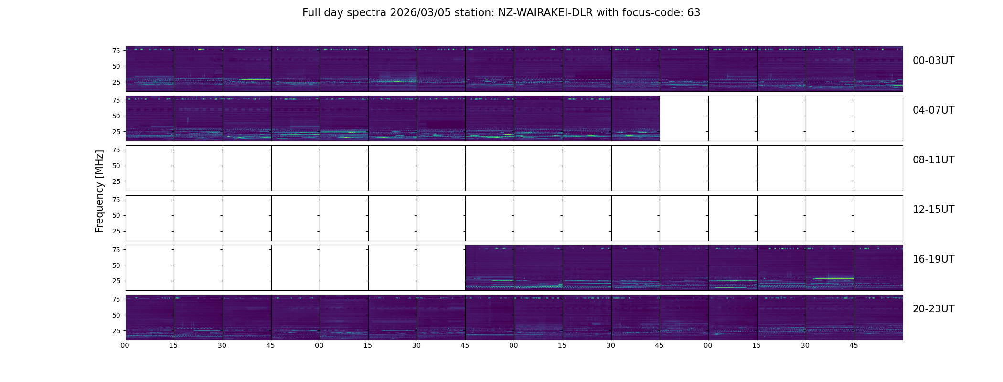Click bright yellow-green streak in 00-03UT third panel

[x=255, y=79]
